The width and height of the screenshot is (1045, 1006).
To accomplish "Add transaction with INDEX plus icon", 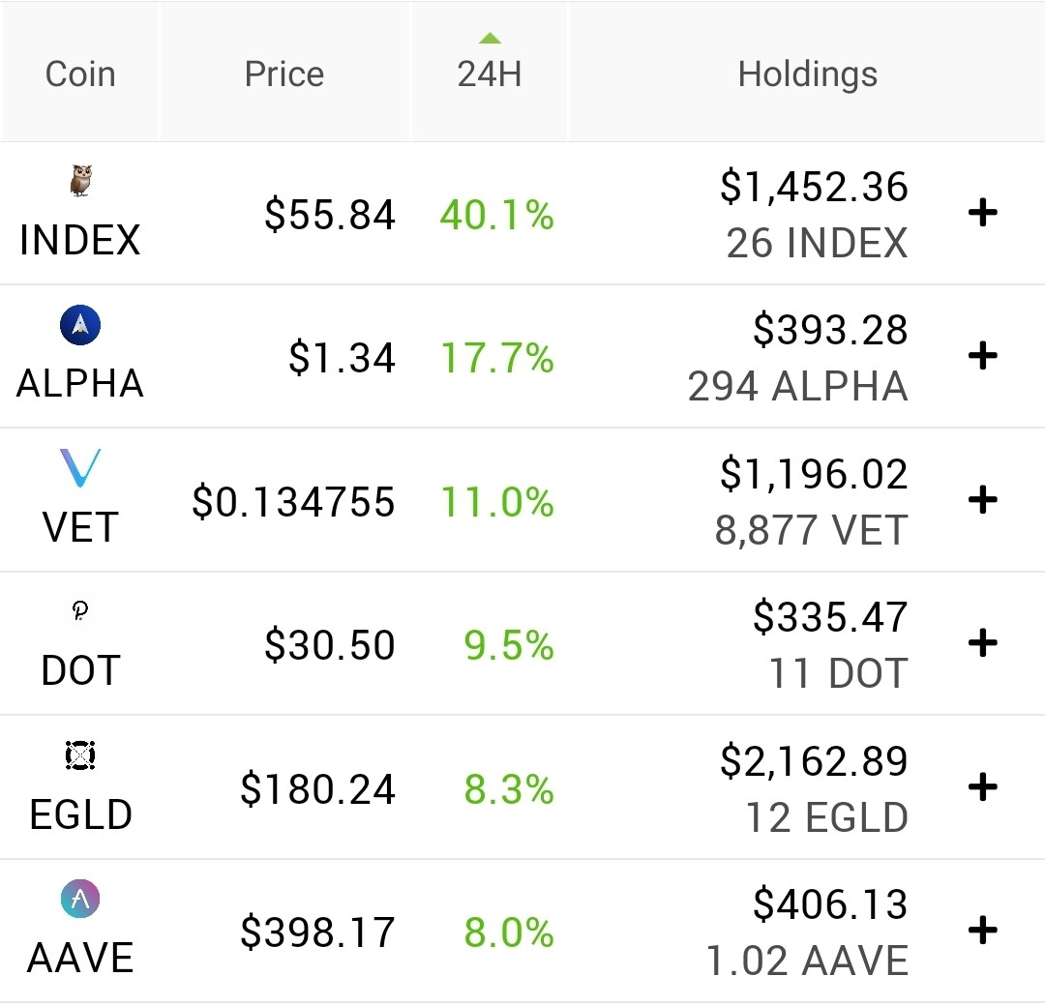I will coord(982,213).
